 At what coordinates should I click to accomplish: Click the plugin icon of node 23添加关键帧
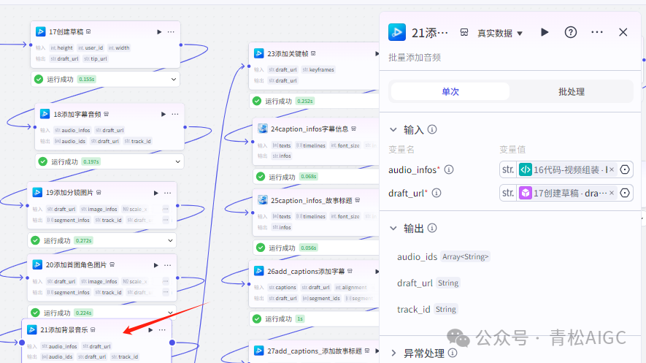click(x=258, y=53)
